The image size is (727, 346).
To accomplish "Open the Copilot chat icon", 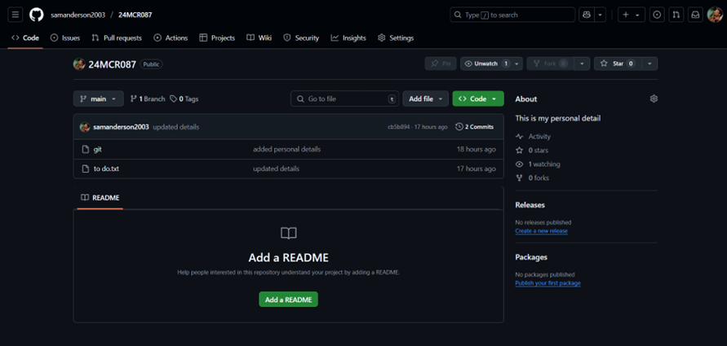I will coord(587,15).
